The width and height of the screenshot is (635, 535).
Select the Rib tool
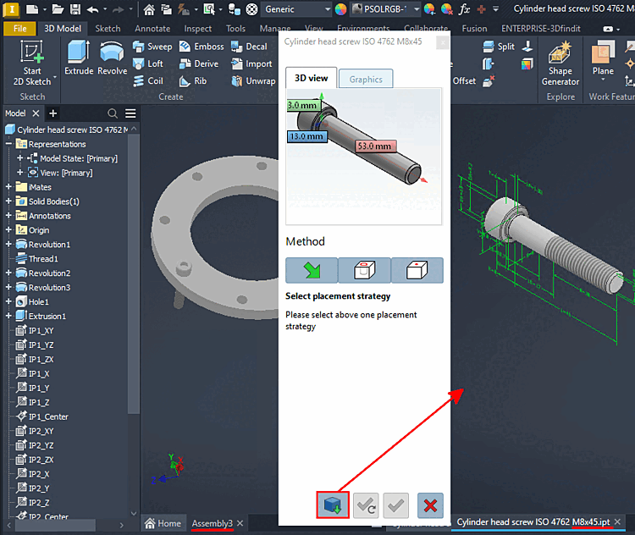tap(193, 81)
